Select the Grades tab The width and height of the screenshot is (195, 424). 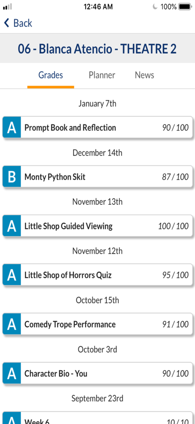click(51, 75)
